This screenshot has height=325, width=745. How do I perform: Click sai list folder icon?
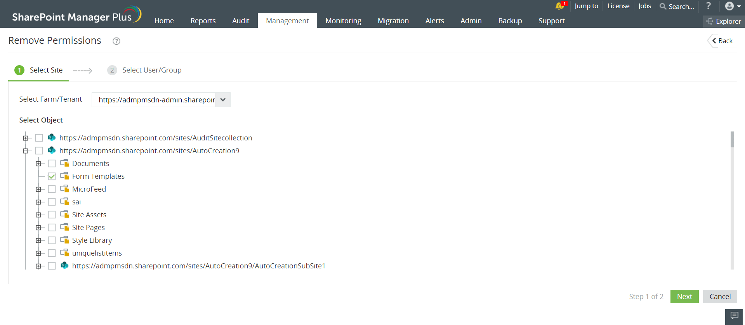(x=64, y=201)
